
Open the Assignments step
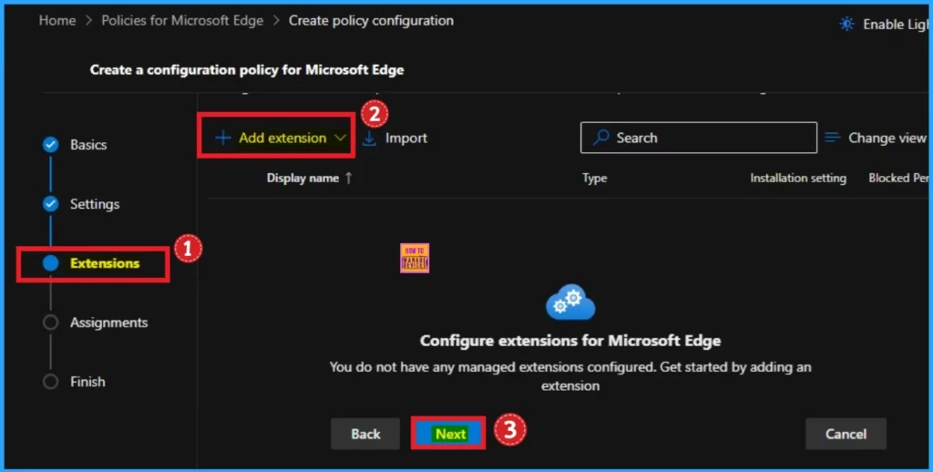(x=109, y=323)
